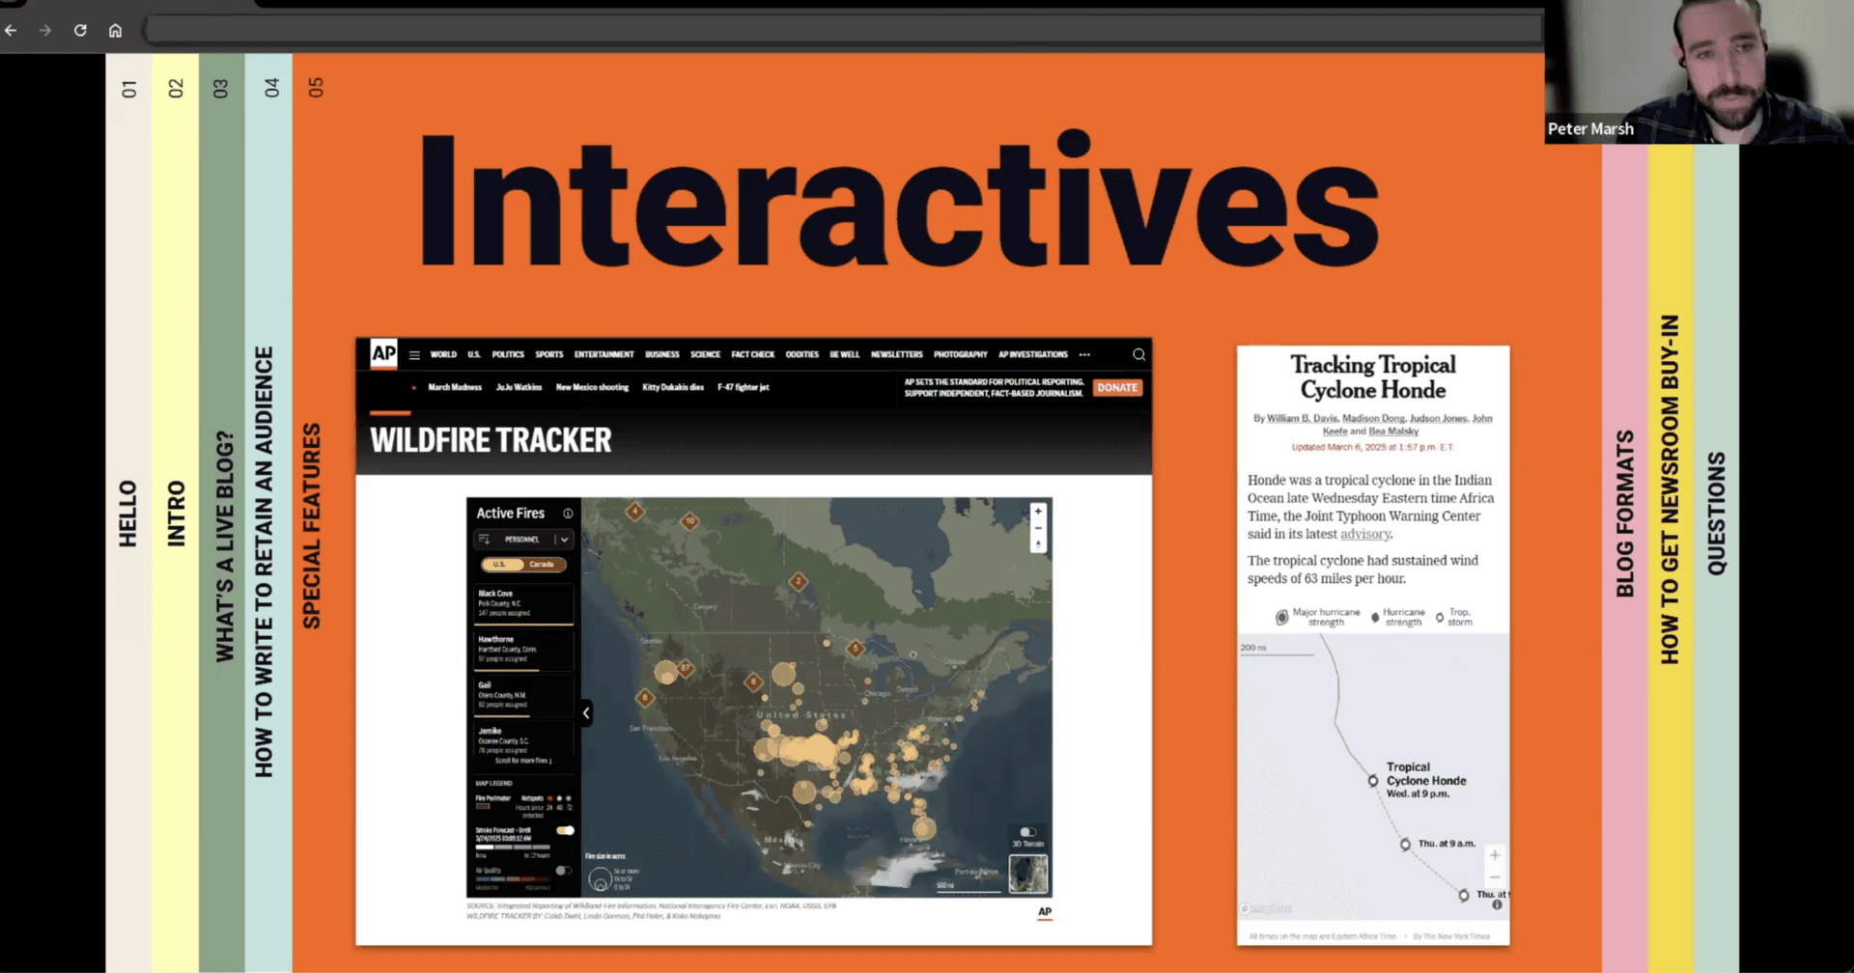
Task: Reload the page with the browser refresh icon
Action: pyautogui.click(x=80, y=30)
